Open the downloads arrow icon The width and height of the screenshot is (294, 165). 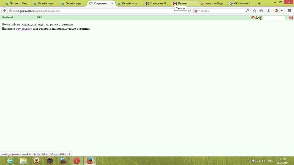[268, 11]
